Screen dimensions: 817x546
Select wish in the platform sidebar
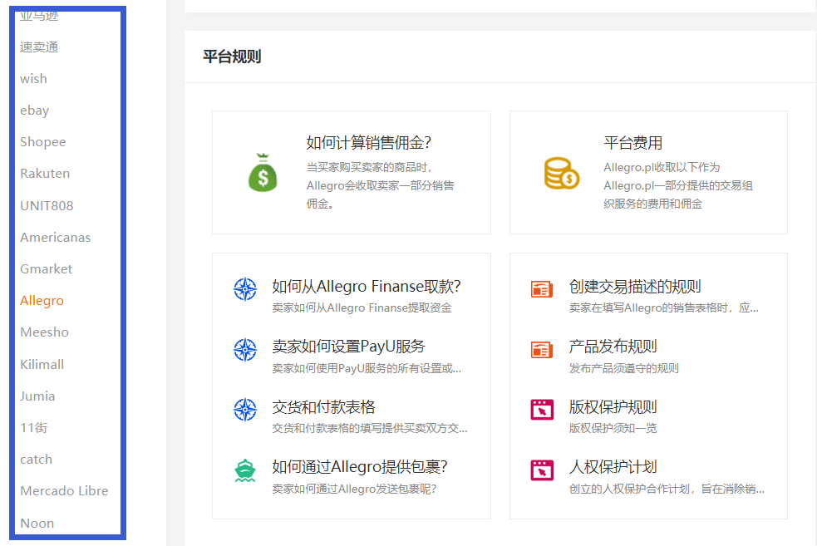[x=33, y=79]
